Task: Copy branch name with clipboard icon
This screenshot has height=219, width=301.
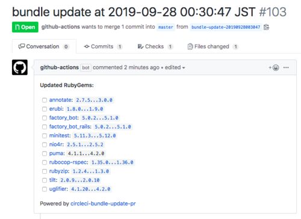Action: (266, 27)
